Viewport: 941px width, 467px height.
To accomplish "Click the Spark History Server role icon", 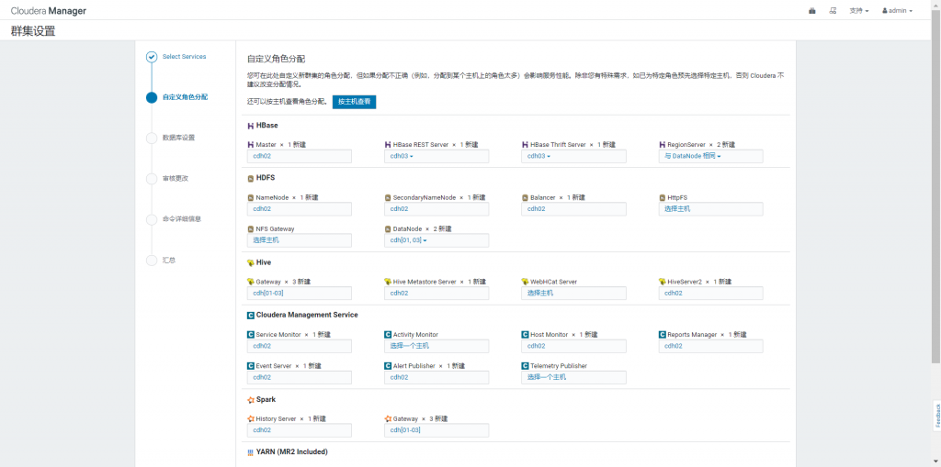I will pos(251,419).
